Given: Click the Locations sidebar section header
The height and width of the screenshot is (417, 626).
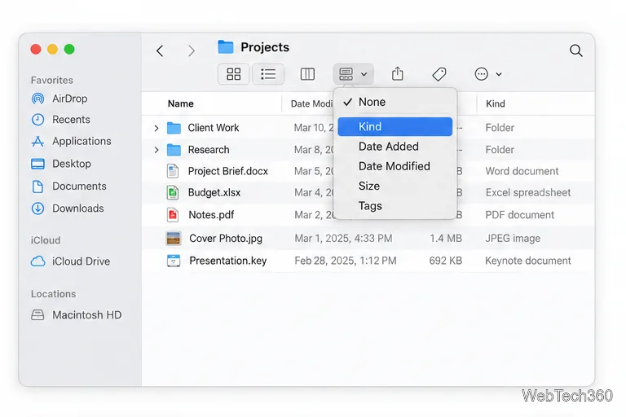Looking at the screenshot, I should 53,294.
